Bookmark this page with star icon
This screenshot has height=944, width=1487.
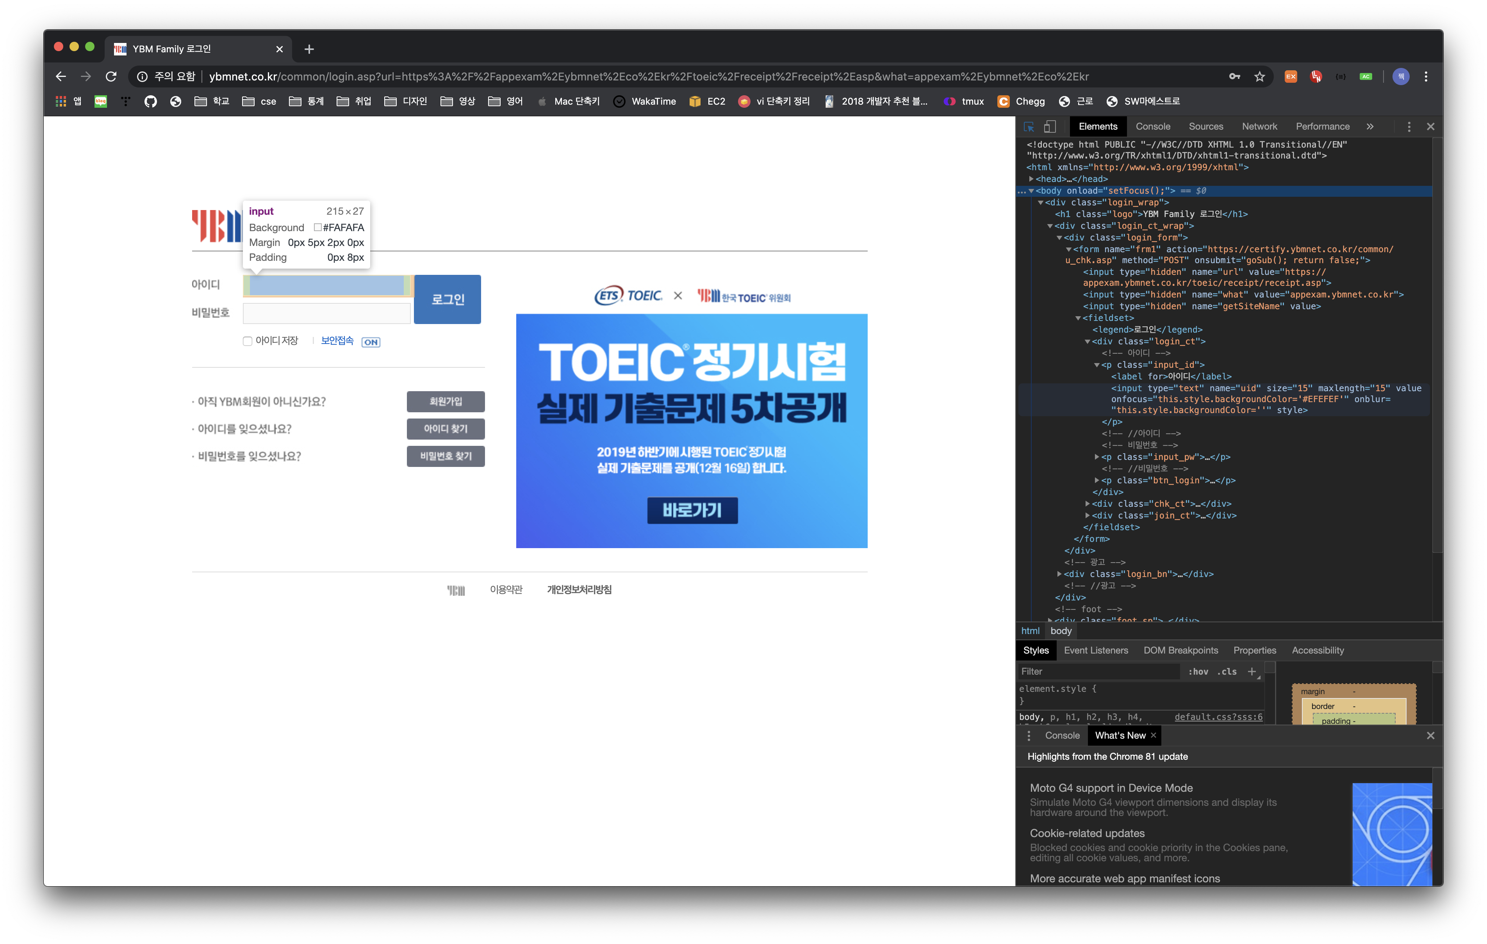click(x=1260, y=77)
